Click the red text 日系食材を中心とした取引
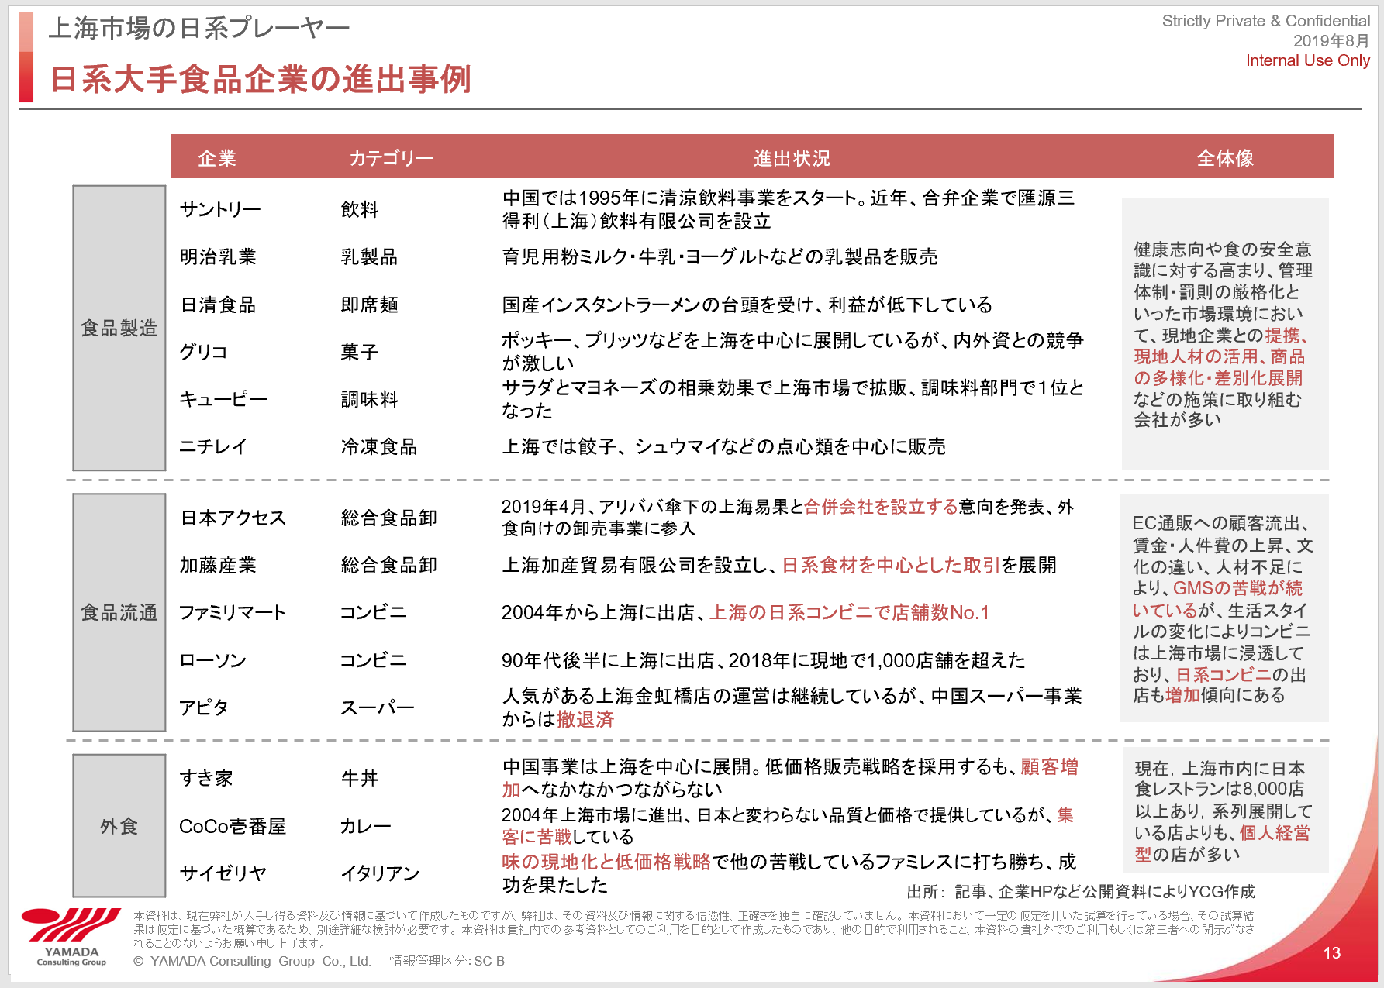The height and width of the screenshot is (988, 1384). tap(892, 565)
